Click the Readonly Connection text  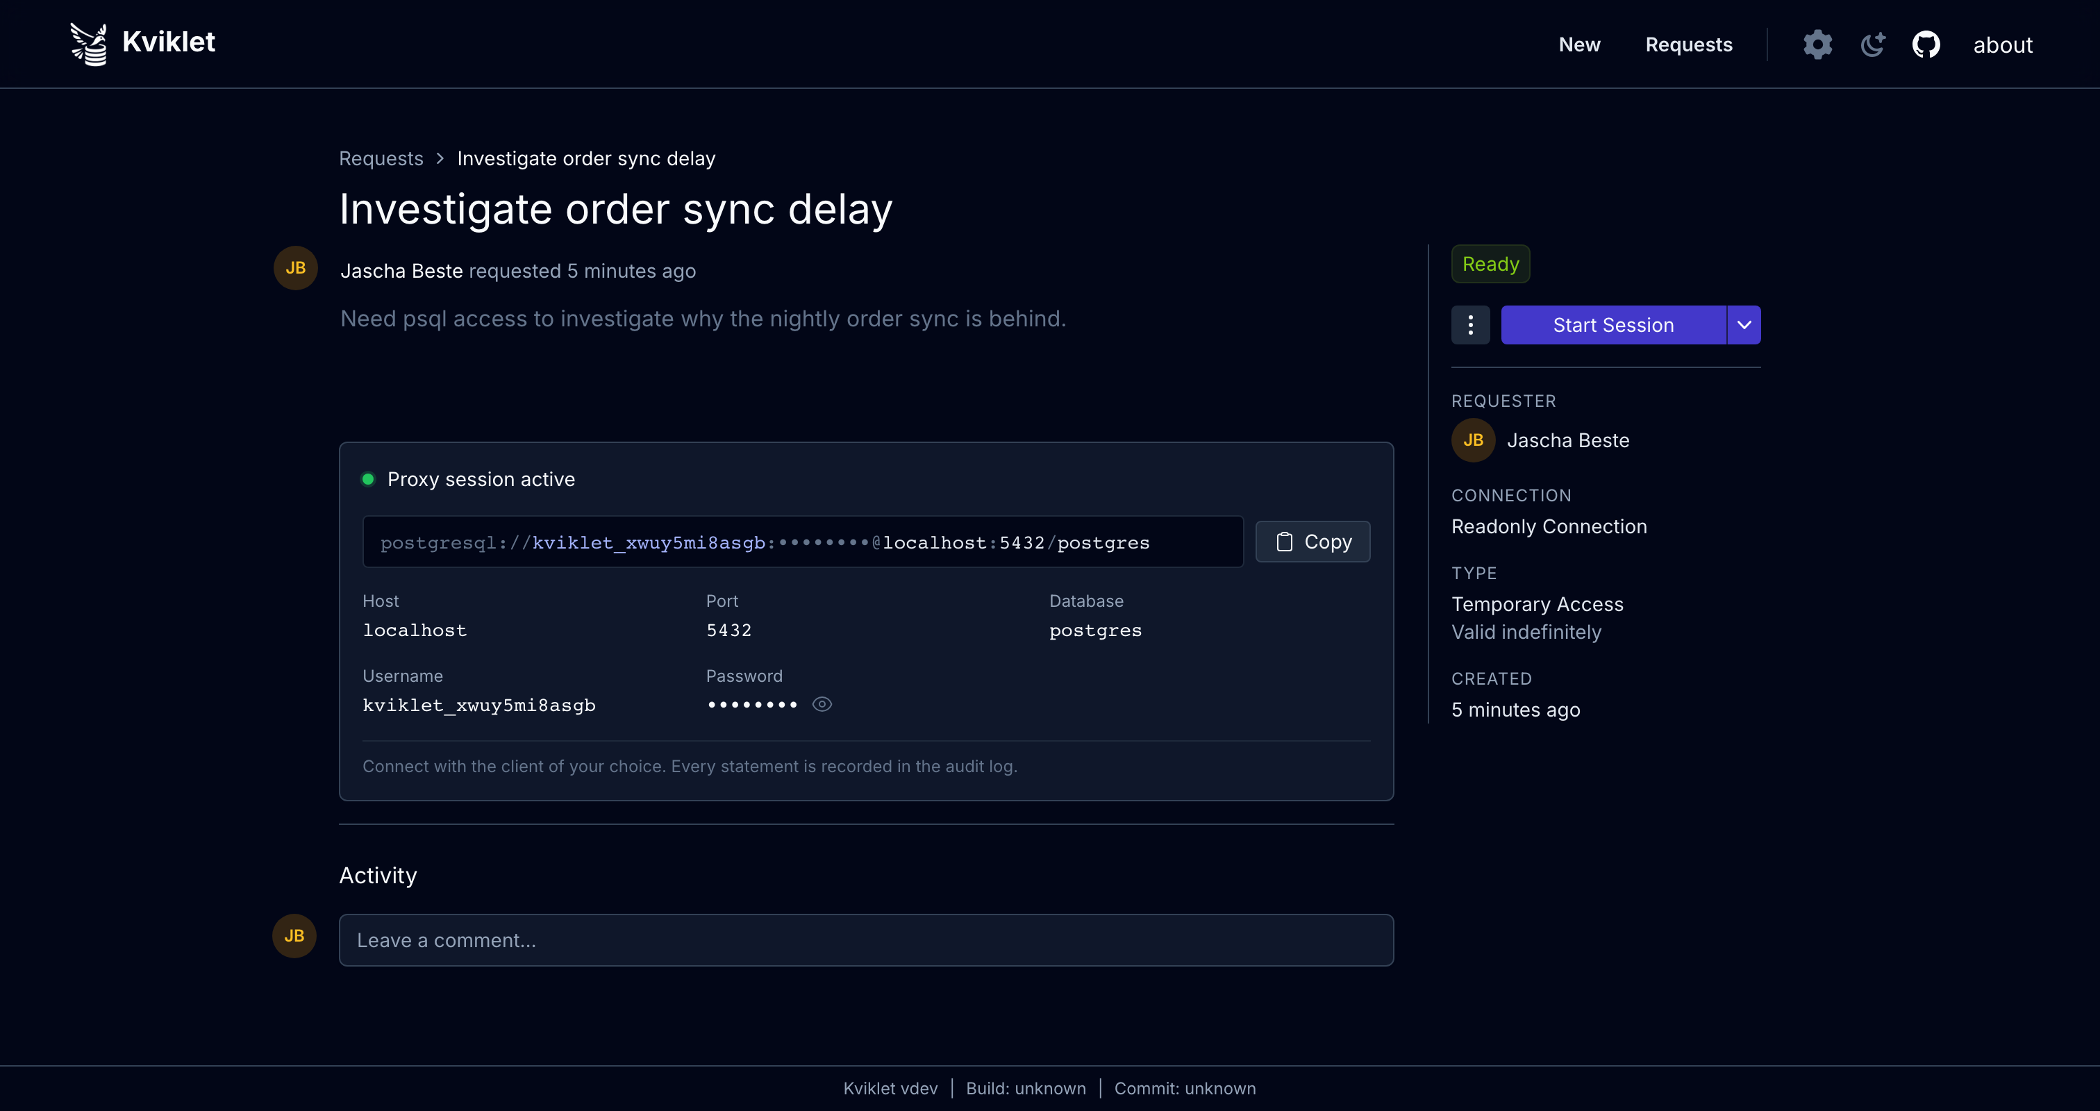pyautogui.click(x=1549, y=526)
